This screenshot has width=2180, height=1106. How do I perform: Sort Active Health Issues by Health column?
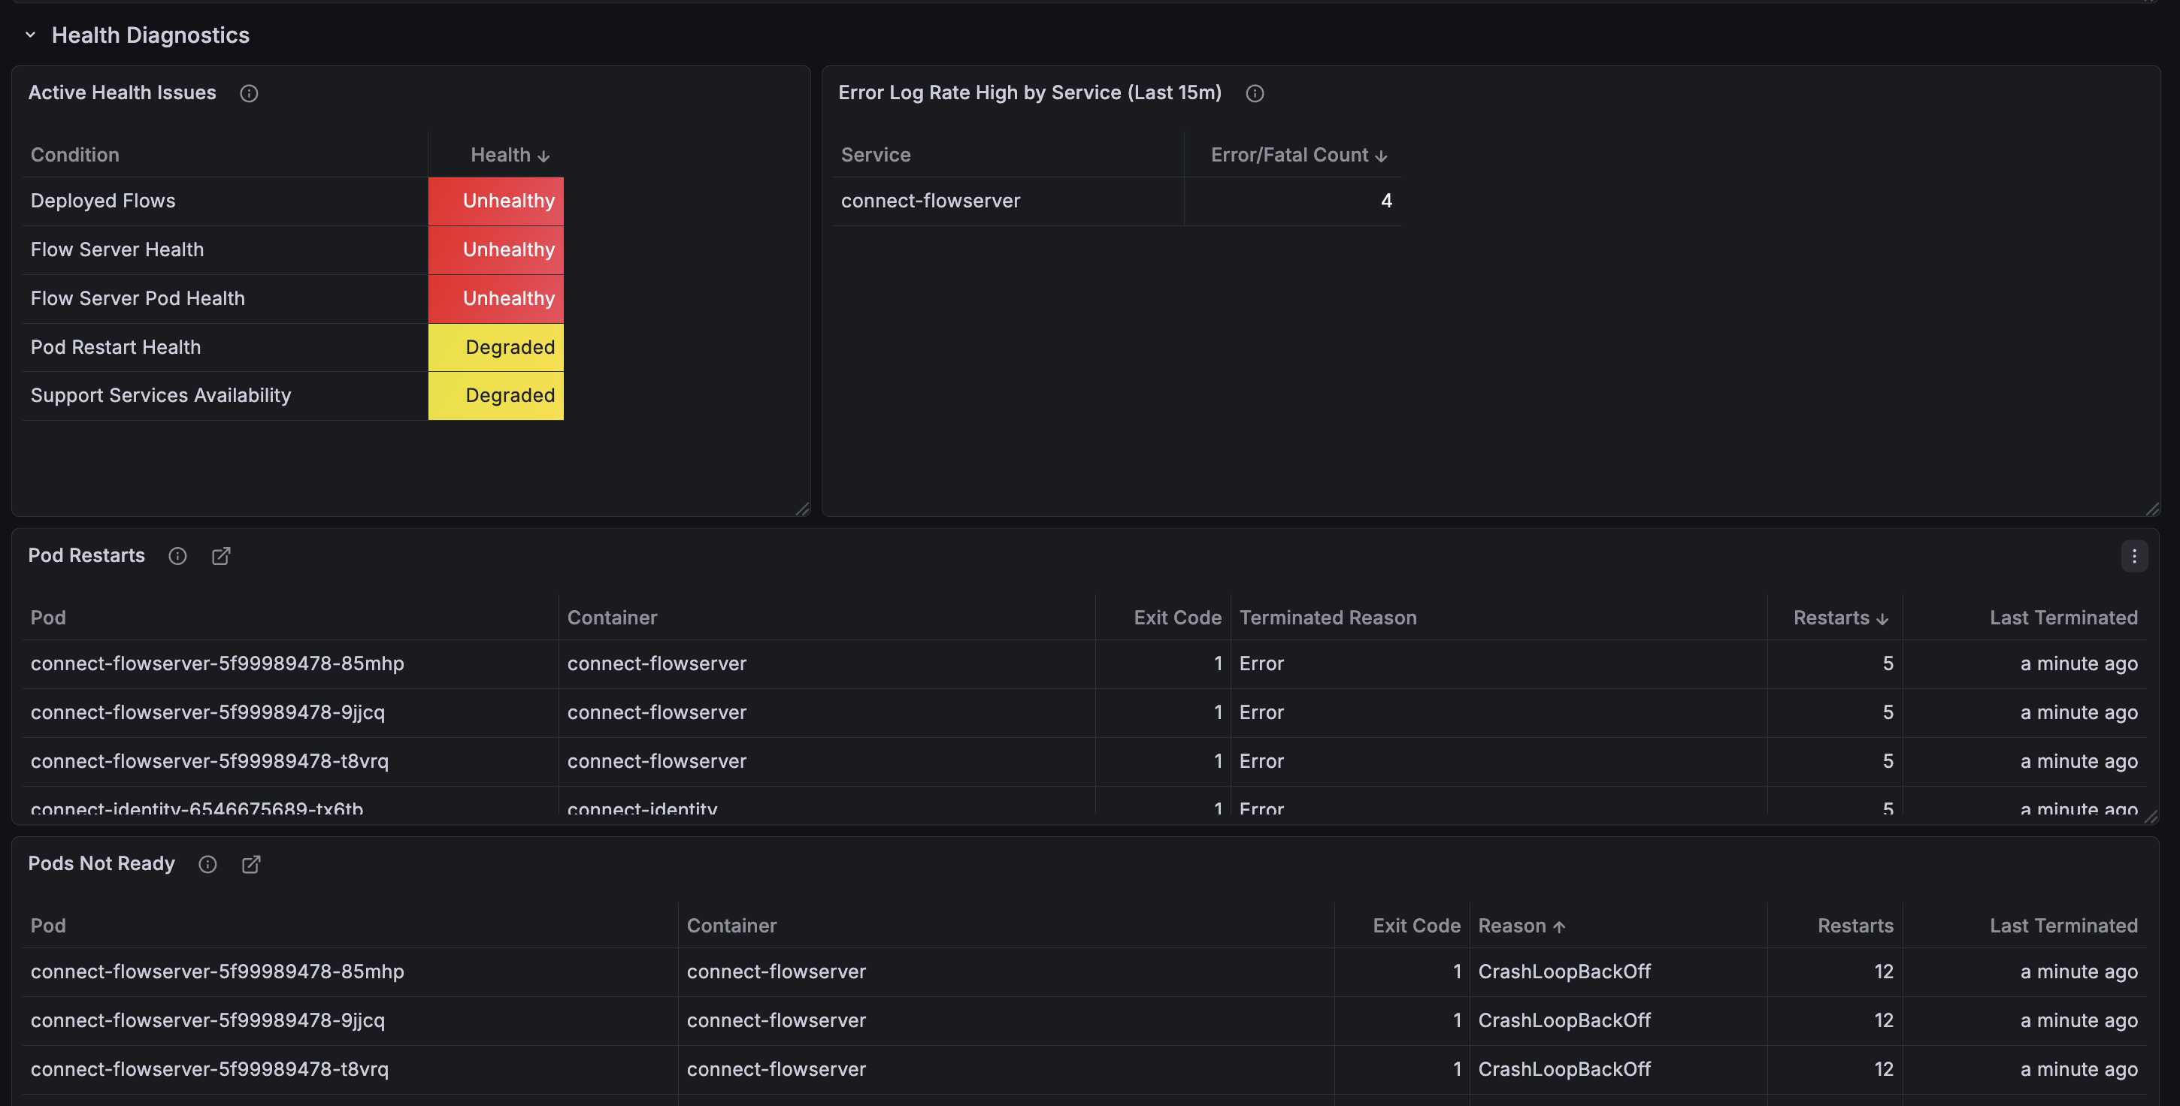tap(510, 155)
